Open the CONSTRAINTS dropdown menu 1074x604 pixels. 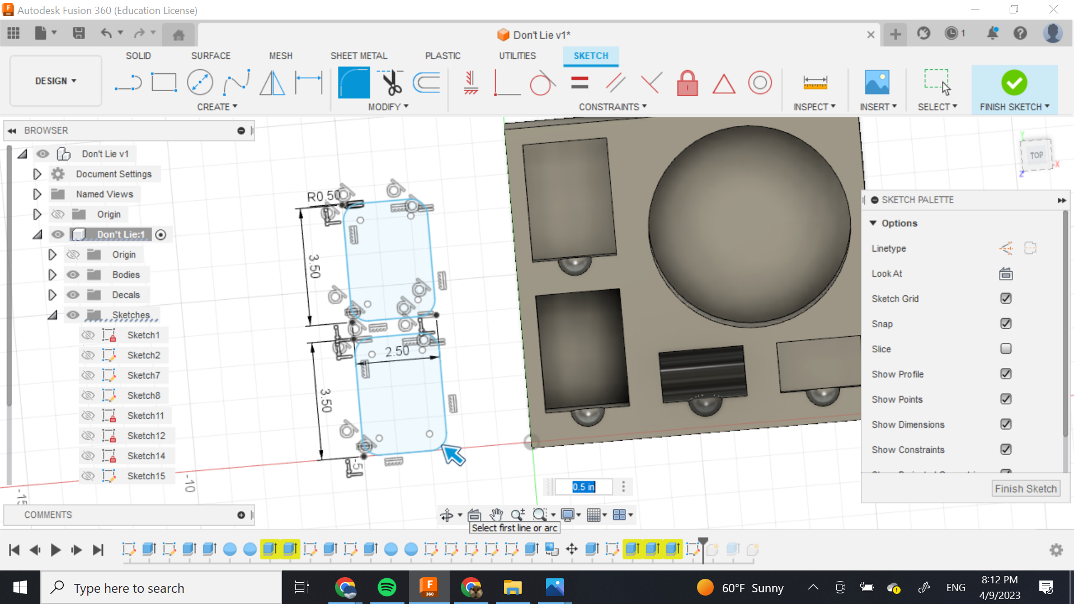tap(613, 107)
